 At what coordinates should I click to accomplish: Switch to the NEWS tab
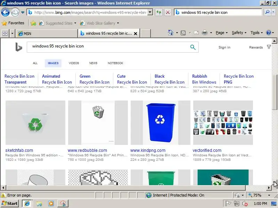coord(93,63)
